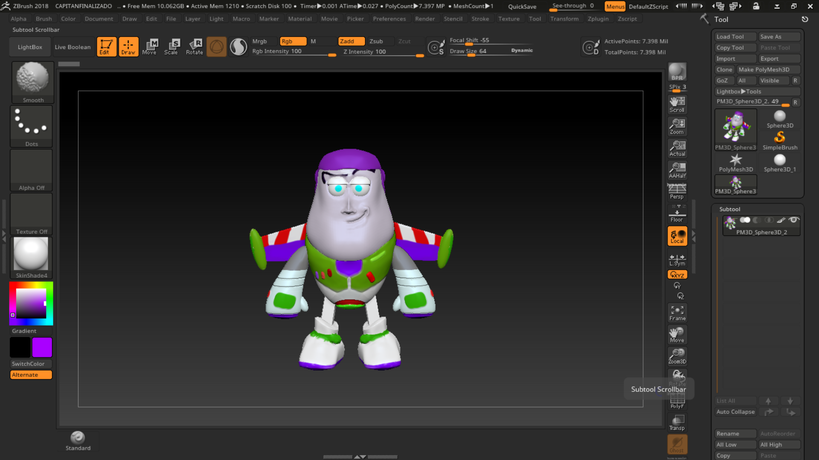Adjust the Draw Size slider
The image size is (819, 460).
point(491,51)
